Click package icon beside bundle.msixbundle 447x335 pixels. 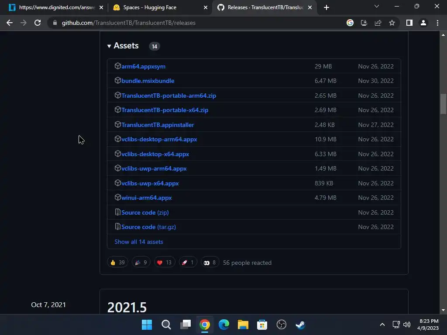pos(118,81)
